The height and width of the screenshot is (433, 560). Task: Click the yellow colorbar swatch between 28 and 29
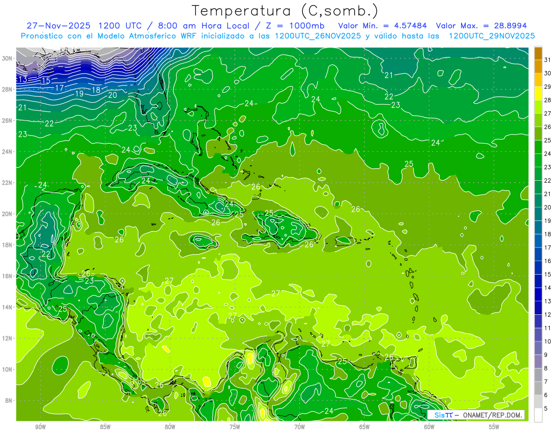[538, 93]
